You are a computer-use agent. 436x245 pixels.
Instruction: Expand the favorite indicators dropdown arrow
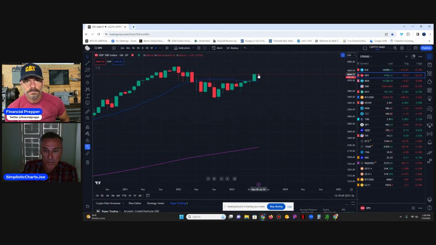(193, 48)
